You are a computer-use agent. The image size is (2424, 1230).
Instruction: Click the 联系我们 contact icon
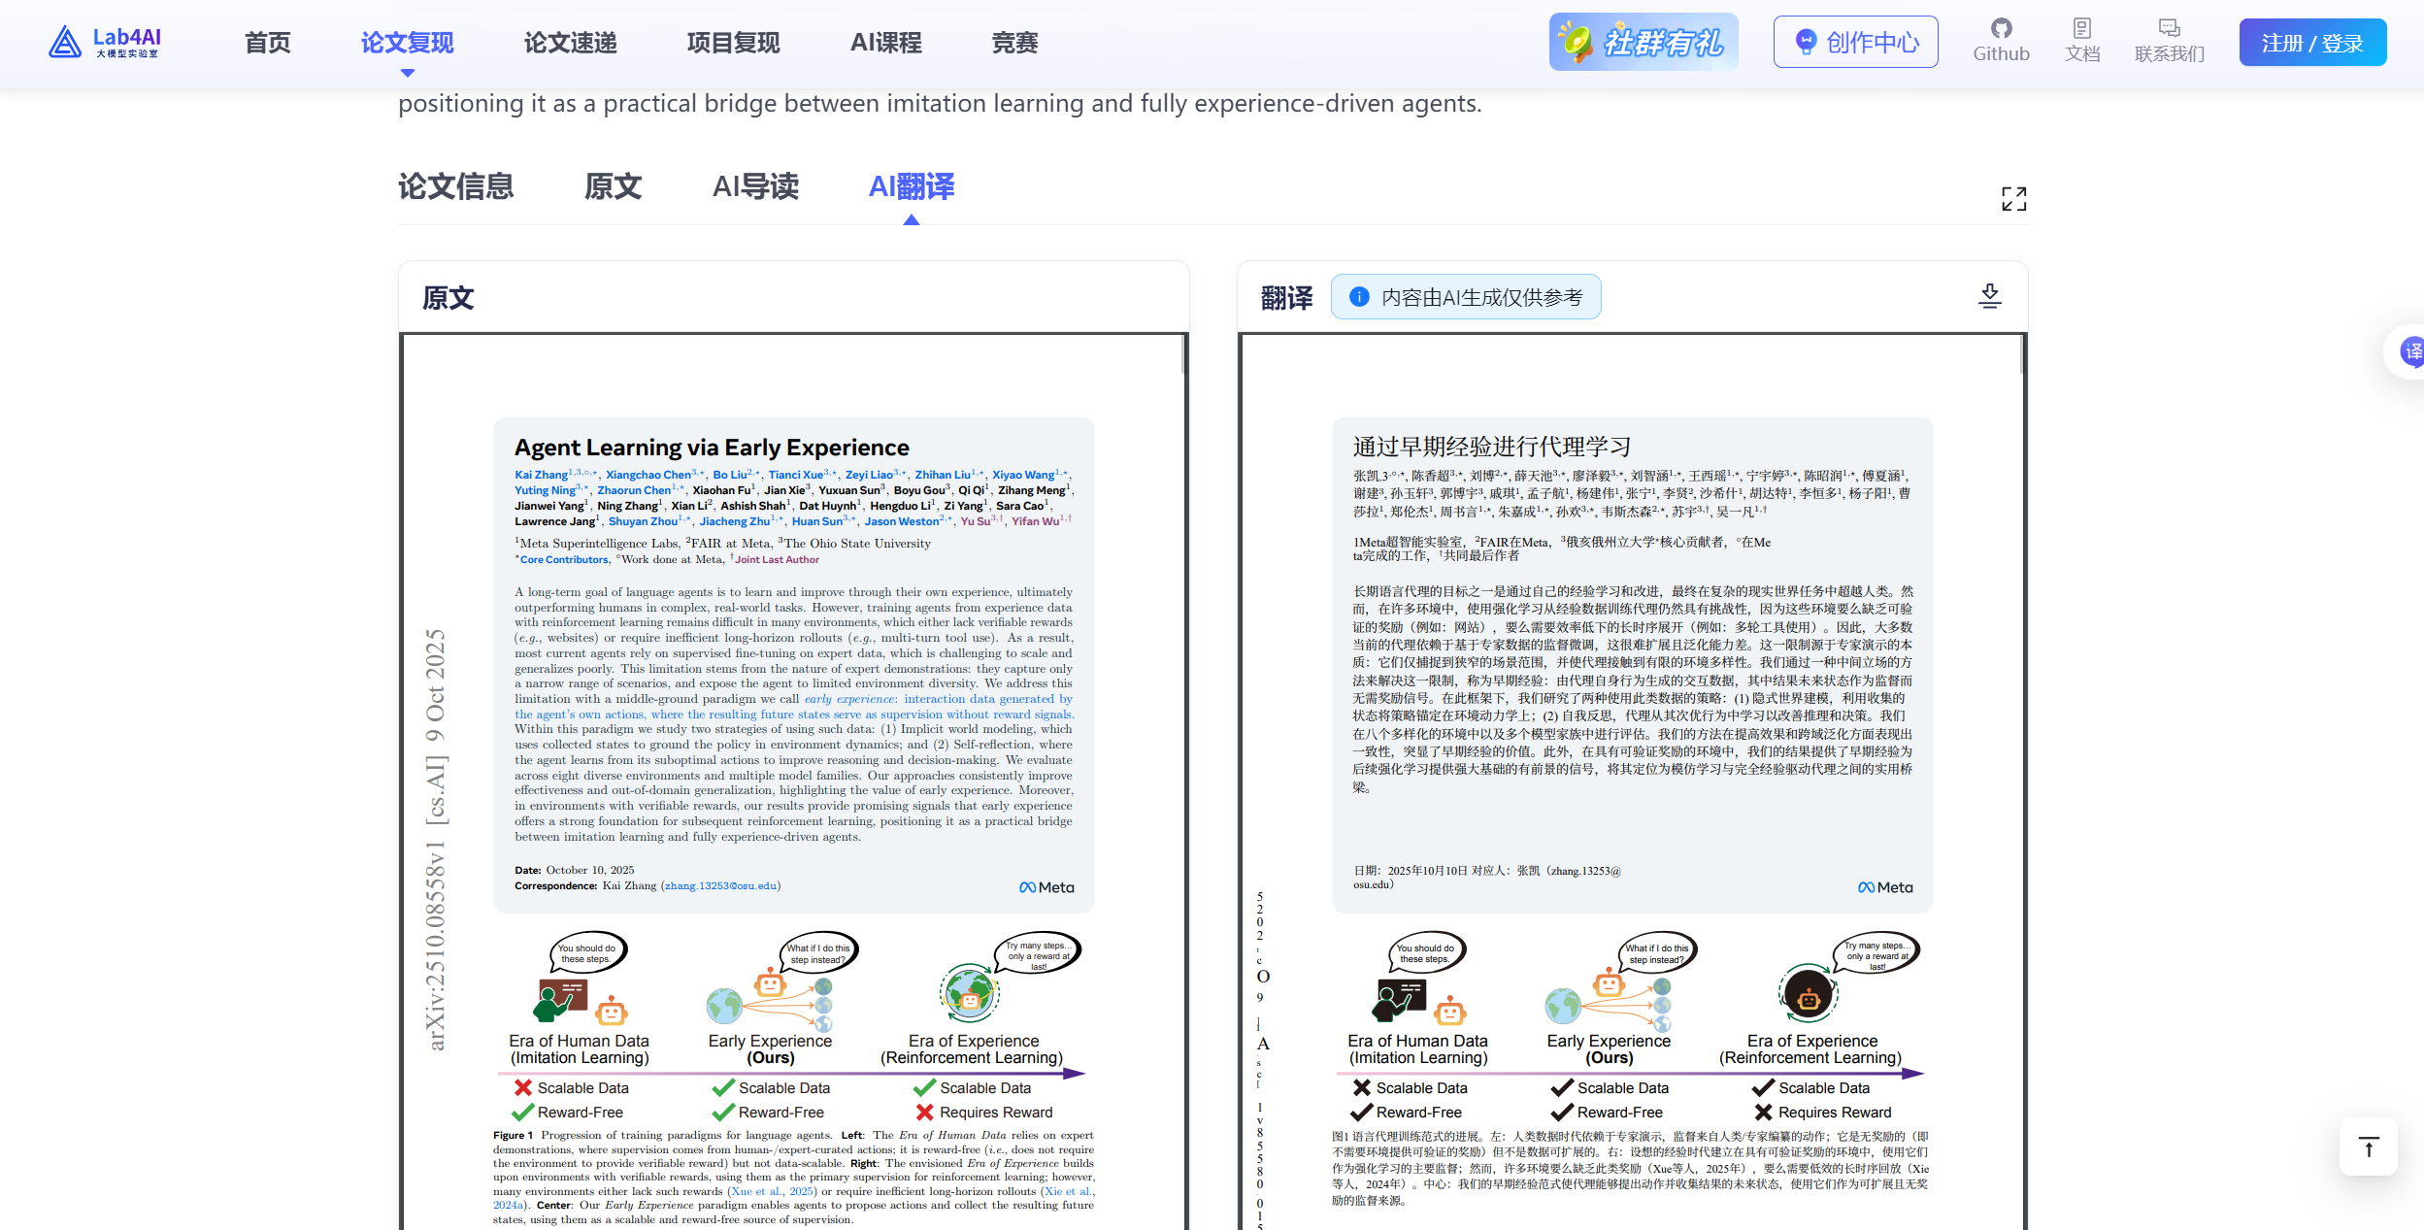point(2170,29)
